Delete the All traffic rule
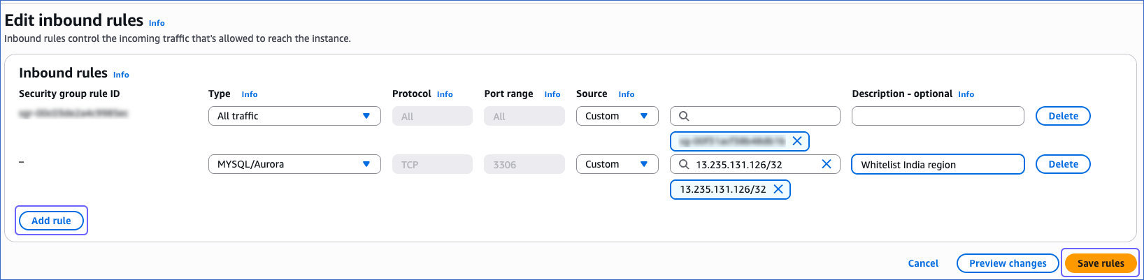This screenshot has height=280, width=1144. 1063,116
